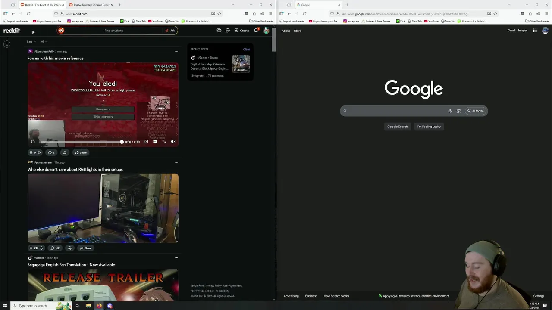
Task: Click Reddit Find anything search box
Action: tap(113, 31)
